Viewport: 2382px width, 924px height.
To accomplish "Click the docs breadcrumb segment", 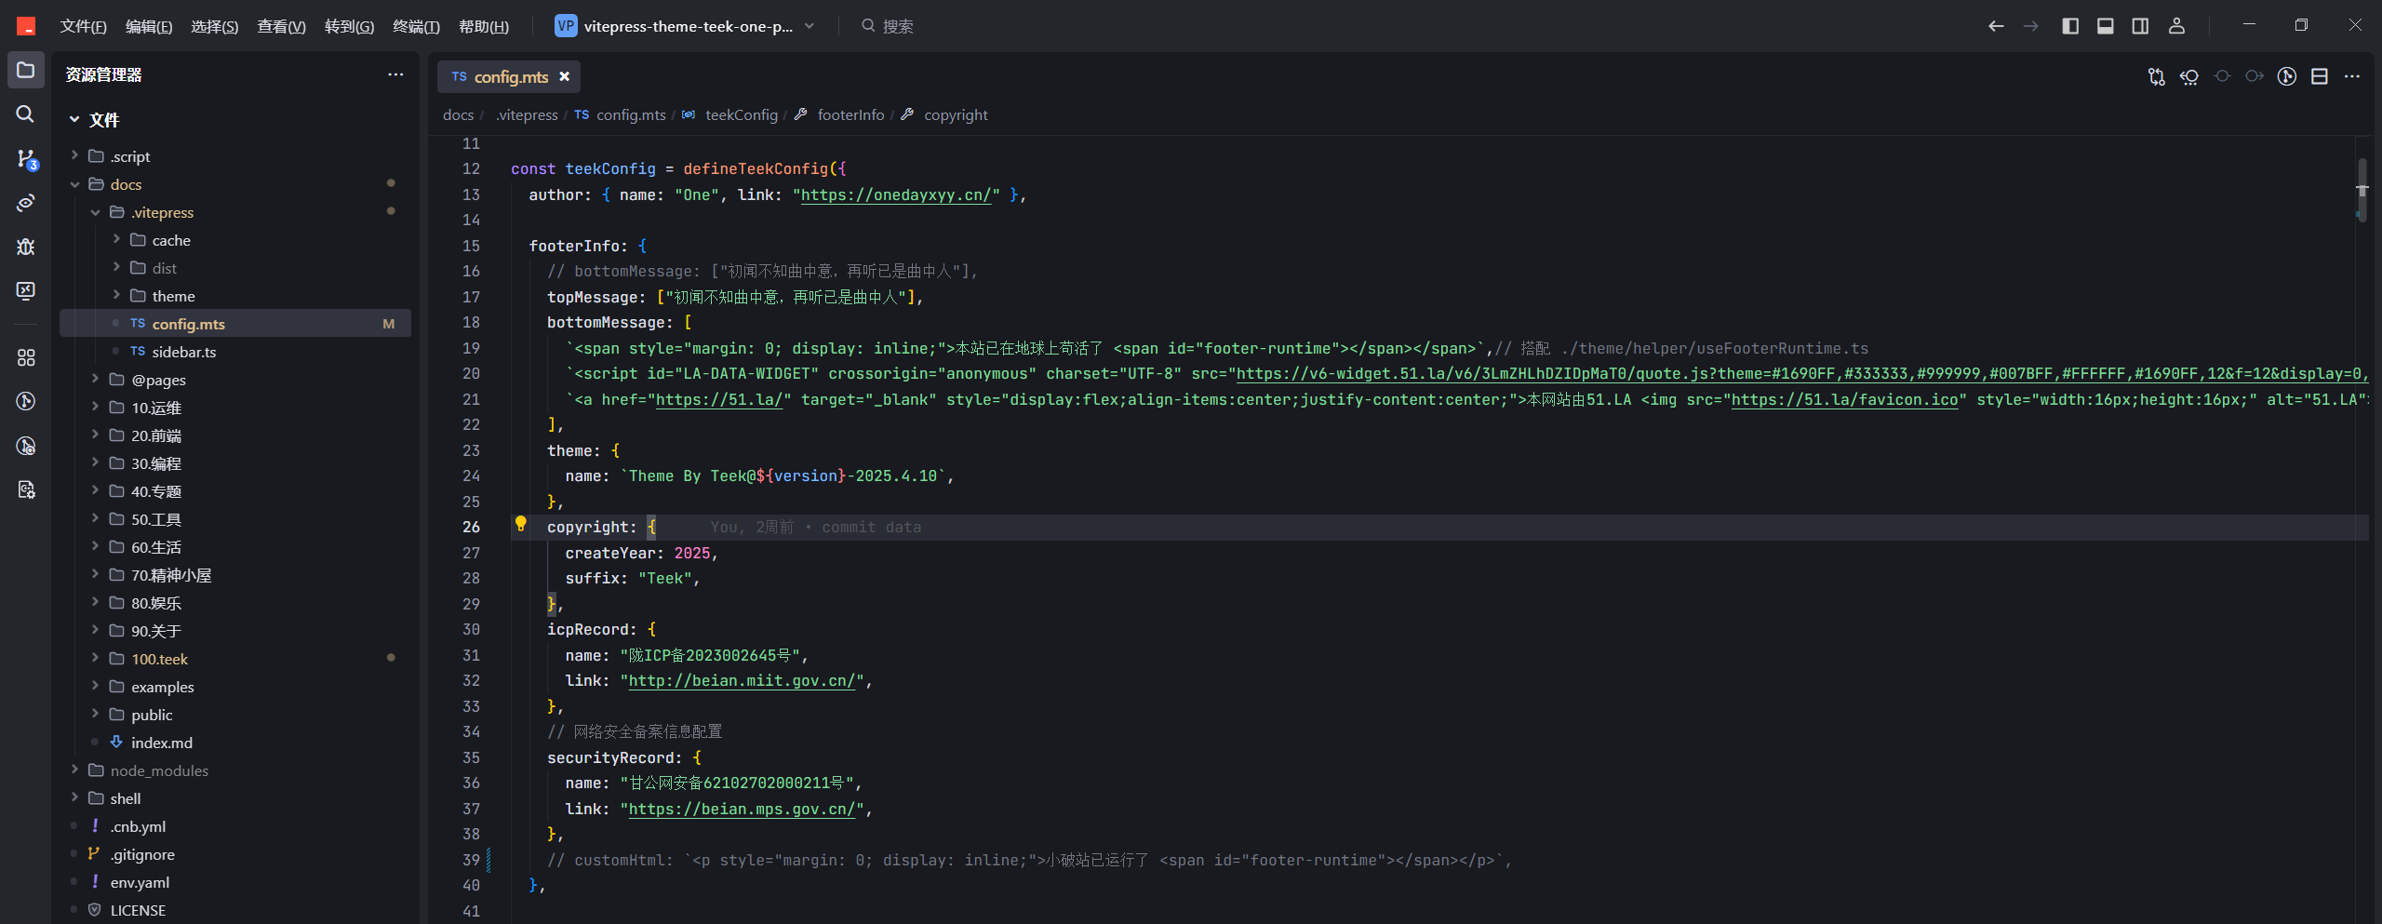I will [458, 114].
